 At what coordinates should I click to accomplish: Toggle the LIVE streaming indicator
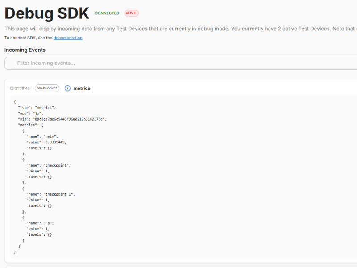tap(131, 13)
